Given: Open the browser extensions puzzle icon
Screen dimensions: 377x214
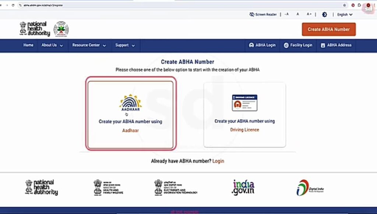Looking at the screenshot, I should (359, 5).
